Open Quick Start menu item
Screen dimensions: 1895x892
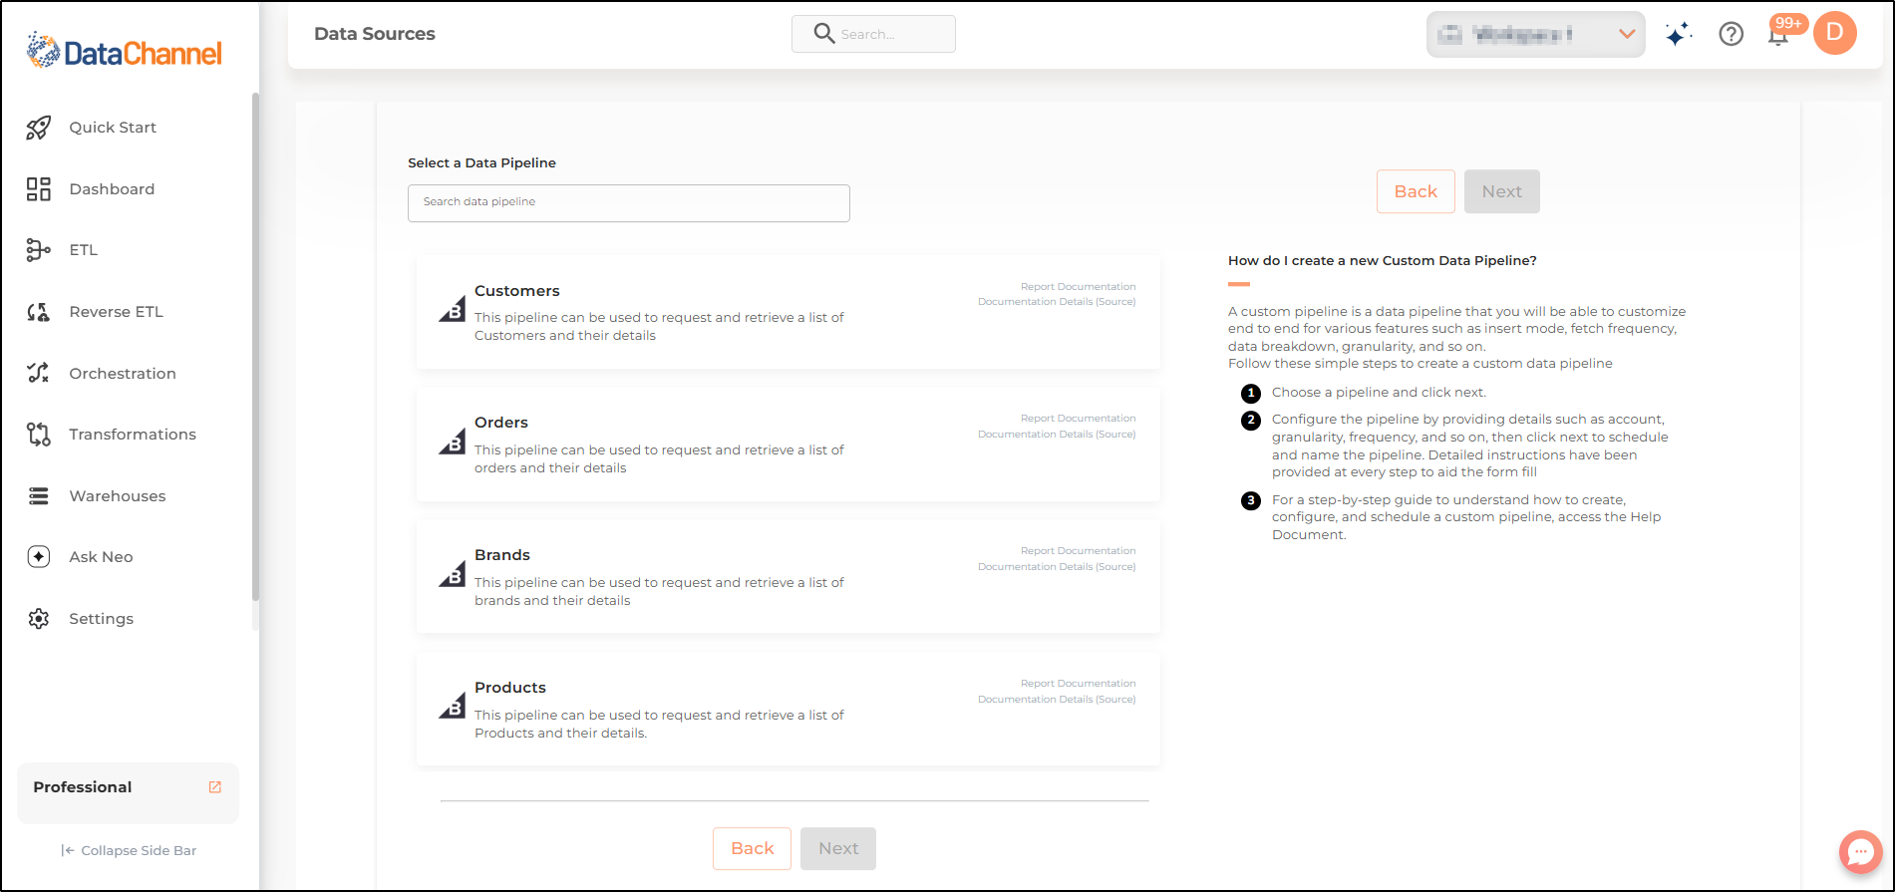pyautogui.click(x=113, y=128)
